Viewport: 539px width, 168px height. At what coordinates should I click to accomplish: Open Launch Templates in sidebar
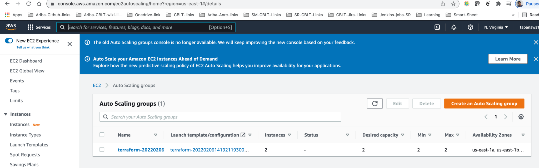click(29, 145)
